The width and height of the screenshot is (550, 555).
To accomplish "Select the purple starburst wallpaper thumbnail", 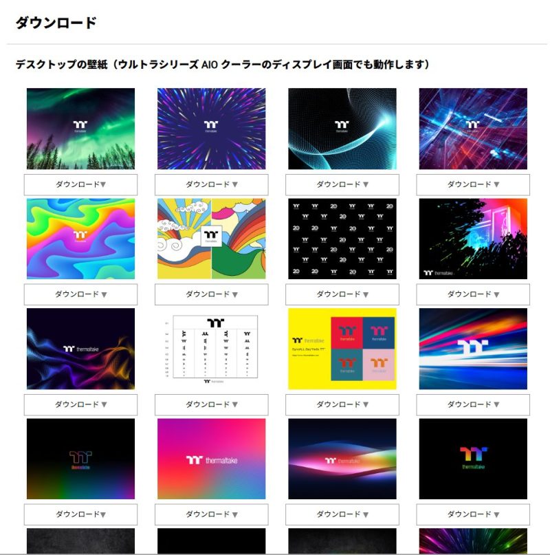I will coord(211,129).
